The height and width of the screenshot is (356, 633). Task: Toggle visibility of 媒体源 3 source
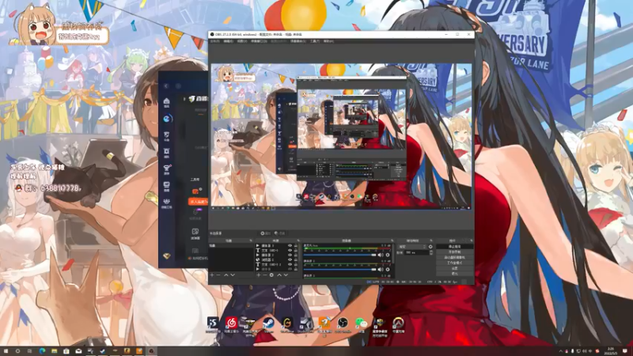click(x=290, y=245)
